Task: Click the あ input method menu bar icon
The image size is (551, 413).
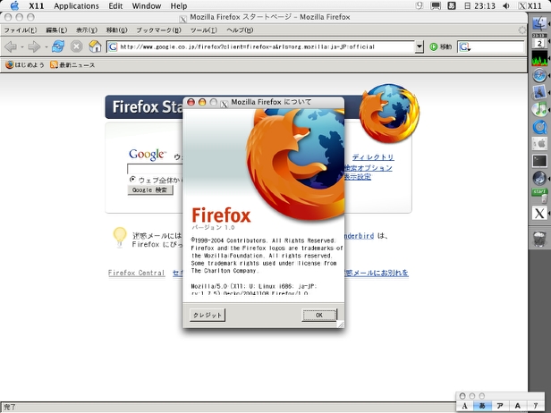Action: point(452,5)
